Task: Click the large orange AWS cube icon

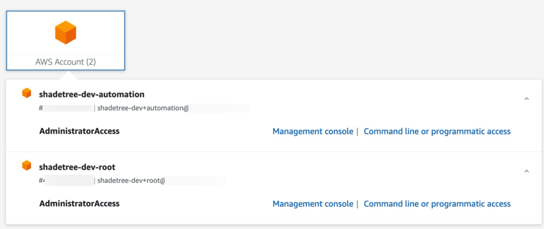Action: click(65, 33)
